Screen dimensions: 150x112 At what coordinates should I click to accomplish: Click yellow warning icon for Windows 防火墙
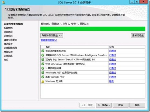pyautogui.click(x=43, y=81)
